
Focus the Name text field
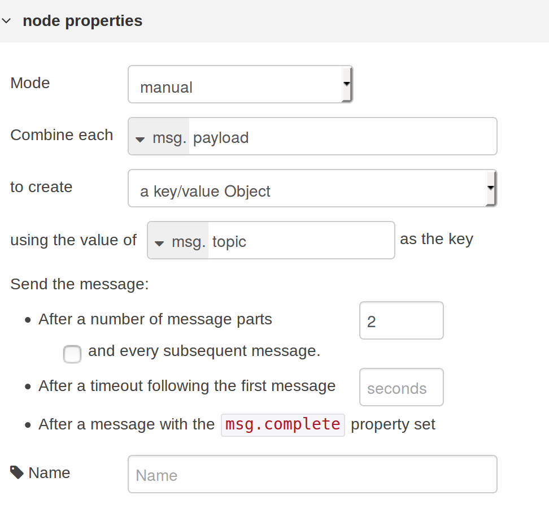[312, 475]
